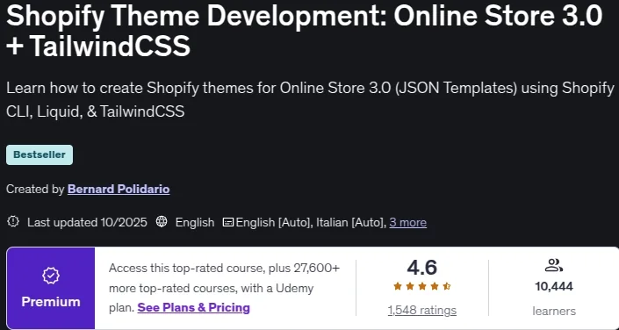Click the globe language icon
The image size is (619, 330).
coord(162,222)
